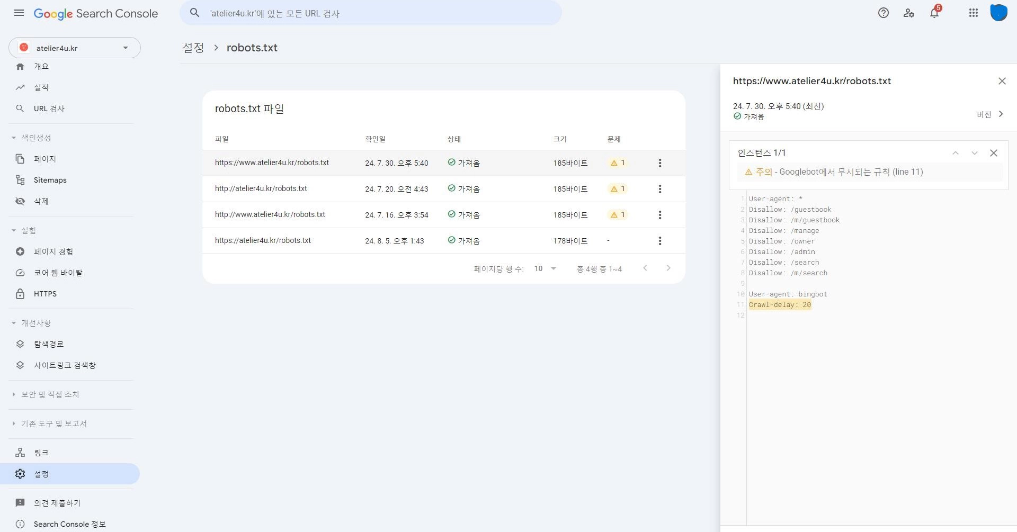Collapse the 실험 section

click(24, 230)
